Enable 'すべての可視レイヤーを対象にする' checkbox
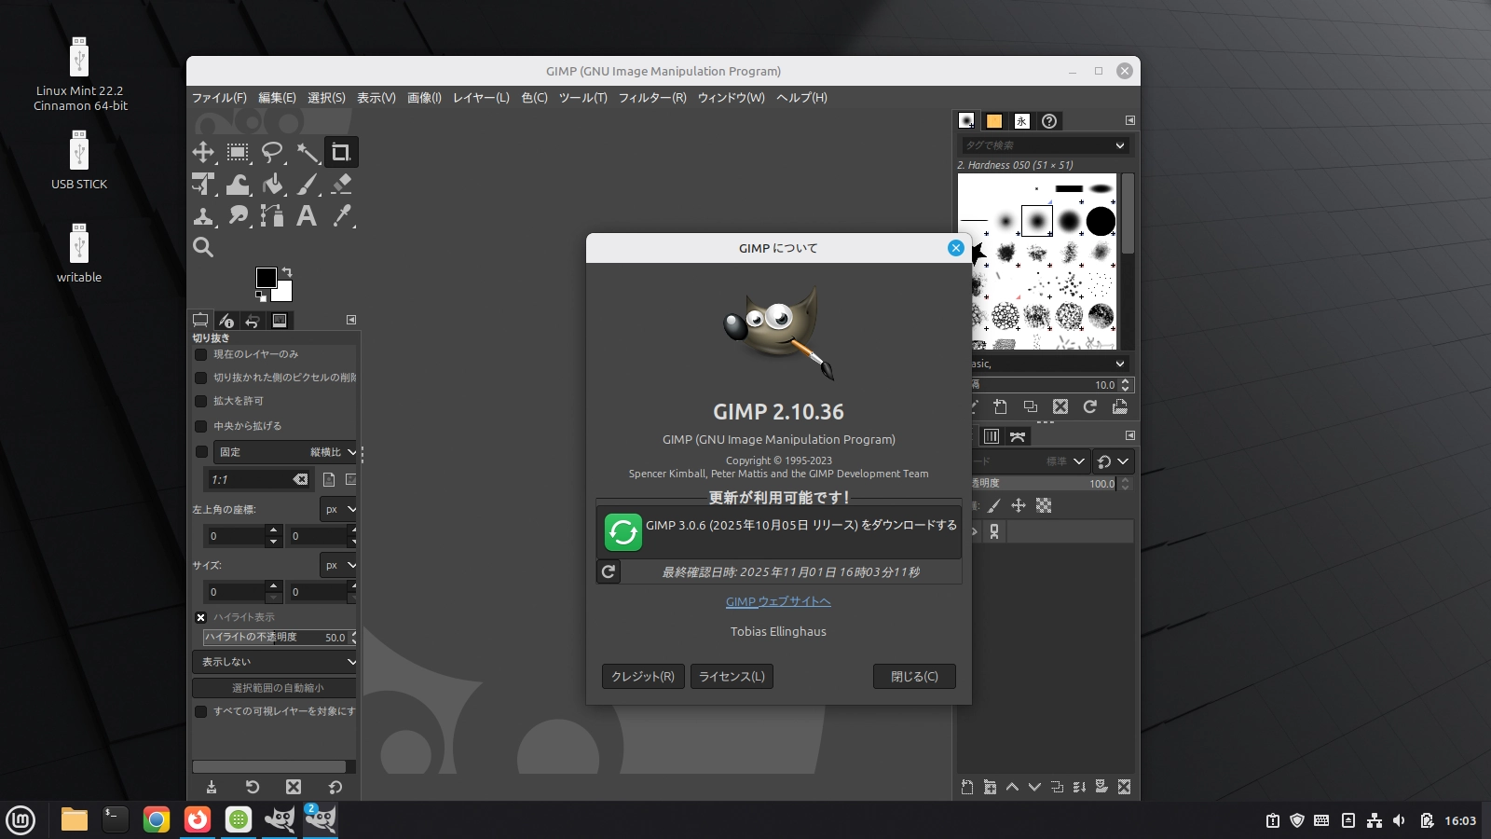Image resolution: width=1491 pixels, height=839 pixels. [200, 711]
